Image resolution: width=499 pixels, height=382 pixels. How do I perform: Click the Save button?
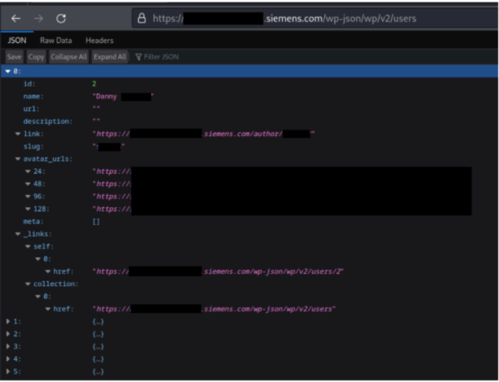14,57
